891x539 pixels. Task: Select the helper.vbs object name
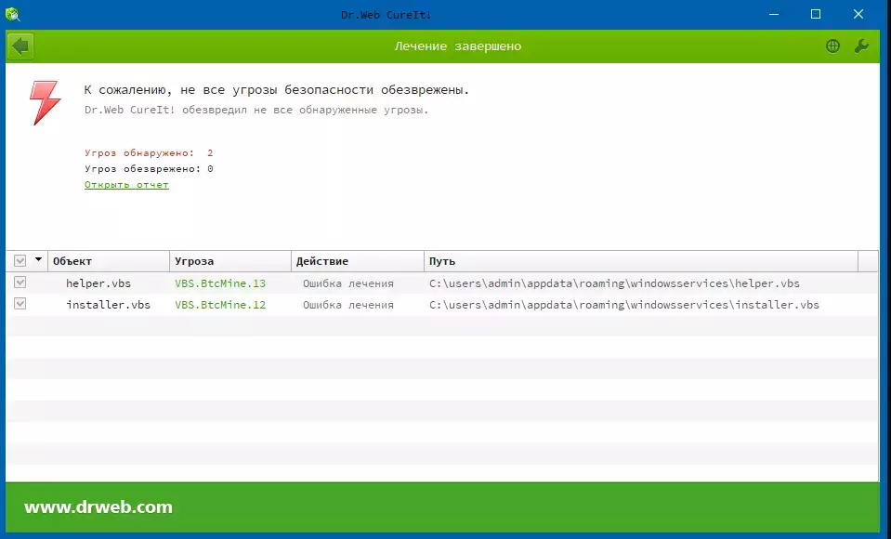click(x=98, y=283)
